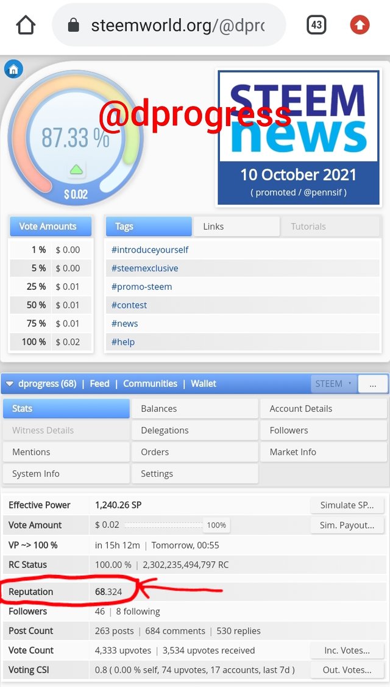
Task: Open the Mentions tab
Action: (66, 452)
